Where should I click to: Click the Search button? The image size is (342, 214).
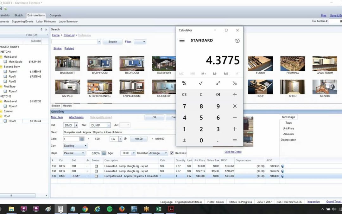click(112, 42)
